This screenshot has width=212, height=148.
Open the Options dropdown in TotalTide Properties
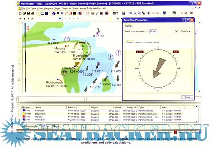(x=185, y=31)
